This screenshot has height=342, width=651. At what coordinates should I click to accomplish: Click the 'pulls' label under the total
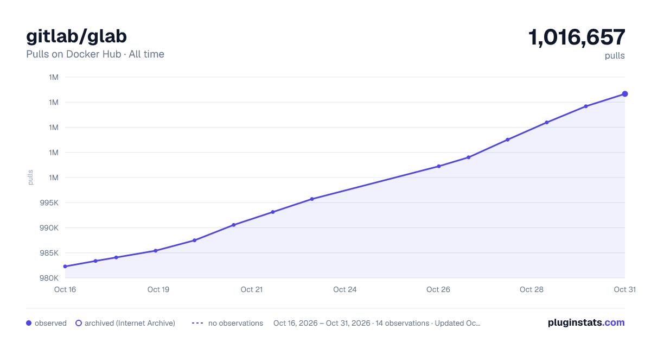pos(615,55)
